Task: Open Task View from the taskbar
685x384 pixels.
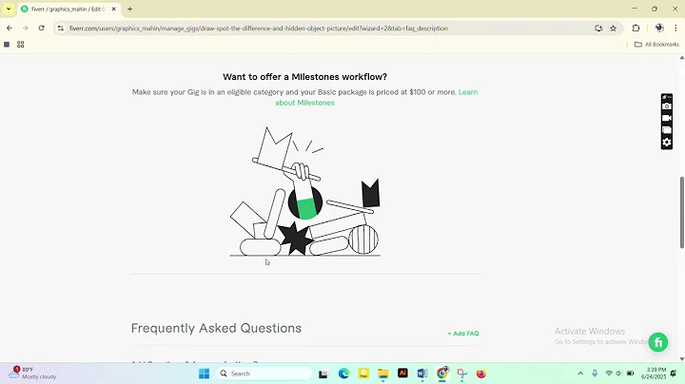Action: pos(323,374)
